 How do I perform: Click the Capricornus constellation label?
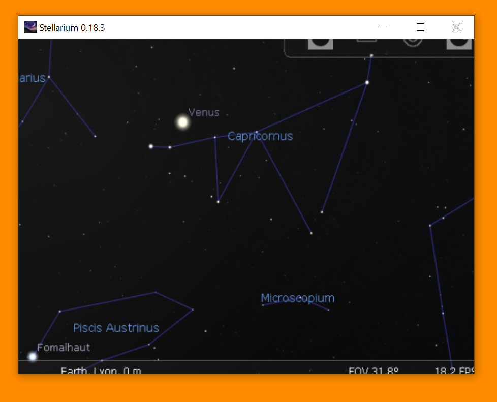coord(260,136)
